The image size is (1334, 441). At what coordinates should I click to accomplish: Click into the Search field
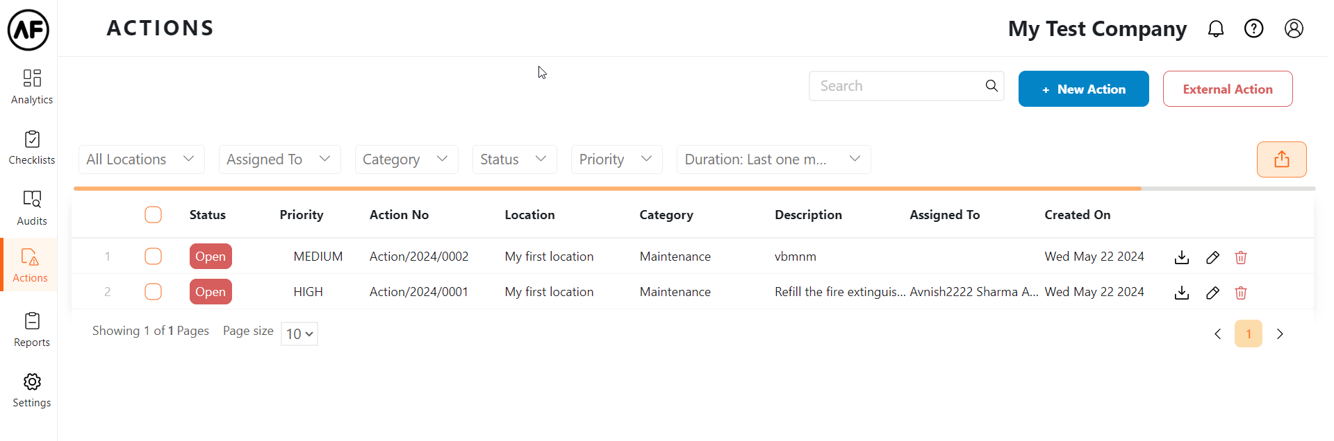point(898,86)
